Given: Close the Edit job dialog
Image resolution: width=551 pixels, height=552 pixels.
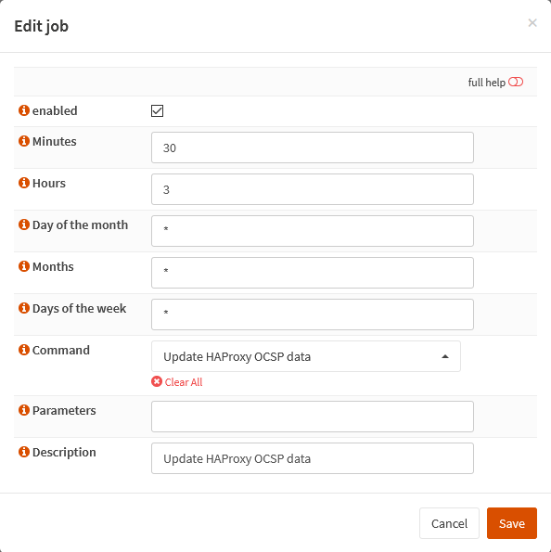Looking at the screenshot, I should point(532,23).
